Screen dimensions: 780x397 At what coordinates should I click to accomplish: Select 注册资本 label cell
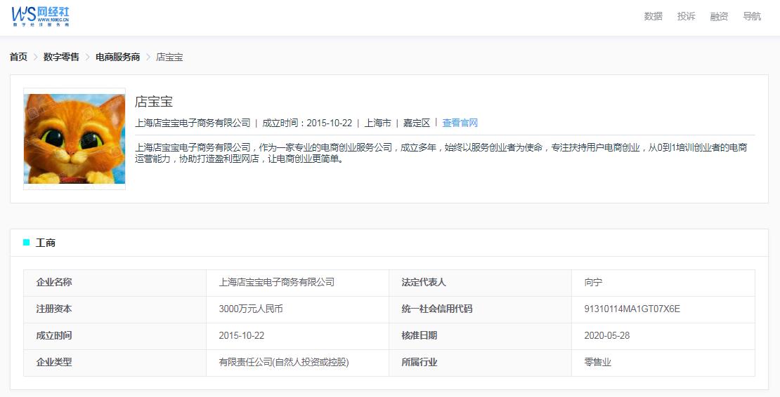[x=115, y=309]
